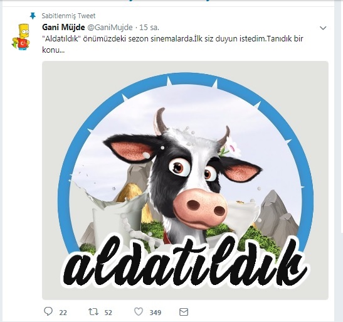Click the cow's pink nose in the image
Image resolution: width=343 pixels, height=322 pixels.
pyautogui.click(x=200, y=208)
